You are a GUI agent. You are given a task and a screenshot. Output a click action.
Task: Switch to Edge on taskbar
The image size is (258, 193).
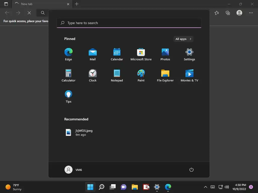point(168,187)
